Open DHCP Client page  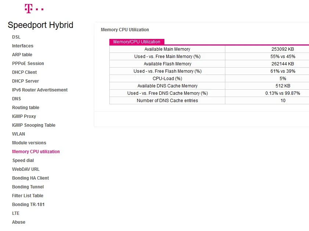(25, 72)
